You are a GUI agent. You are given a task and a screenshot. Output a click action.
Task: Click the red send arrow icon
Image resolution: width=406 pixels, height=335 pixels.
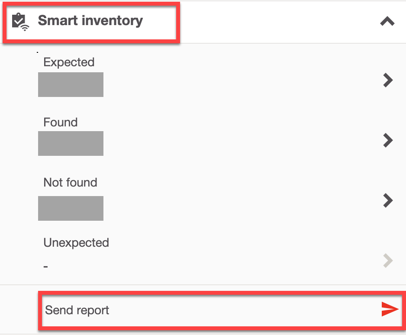click(390, 309)
